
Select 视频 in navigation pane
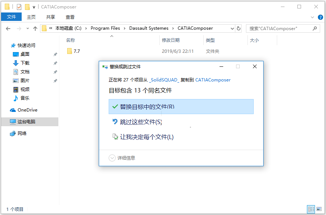point(25,89)
